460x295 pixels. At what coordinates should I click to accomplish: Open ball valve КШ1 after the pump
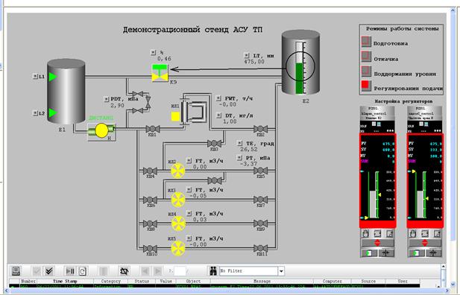pyautogui.click(x=153, y=129)
